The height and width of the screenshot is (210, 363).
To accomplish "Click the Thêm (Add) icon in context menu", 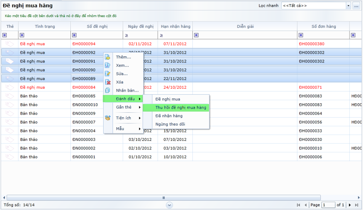I will point(108,57).
